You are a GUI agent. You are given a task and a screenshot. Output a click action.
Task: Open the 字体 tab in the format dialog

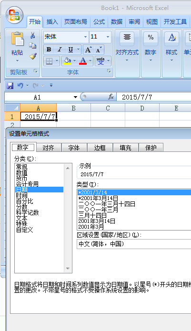(74, 148)
